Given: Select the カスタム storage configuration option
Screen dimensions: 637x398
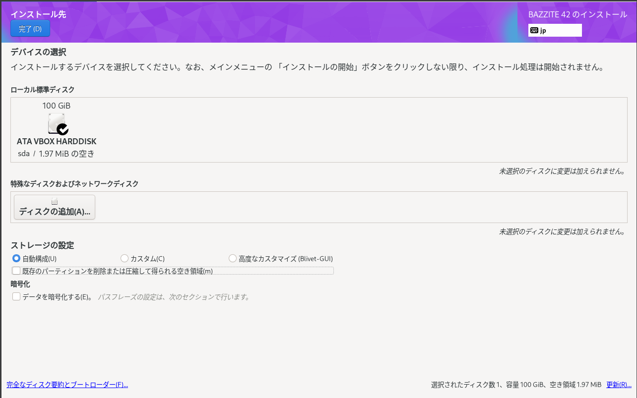Looking at the screenshot, I should pos(124,258).
